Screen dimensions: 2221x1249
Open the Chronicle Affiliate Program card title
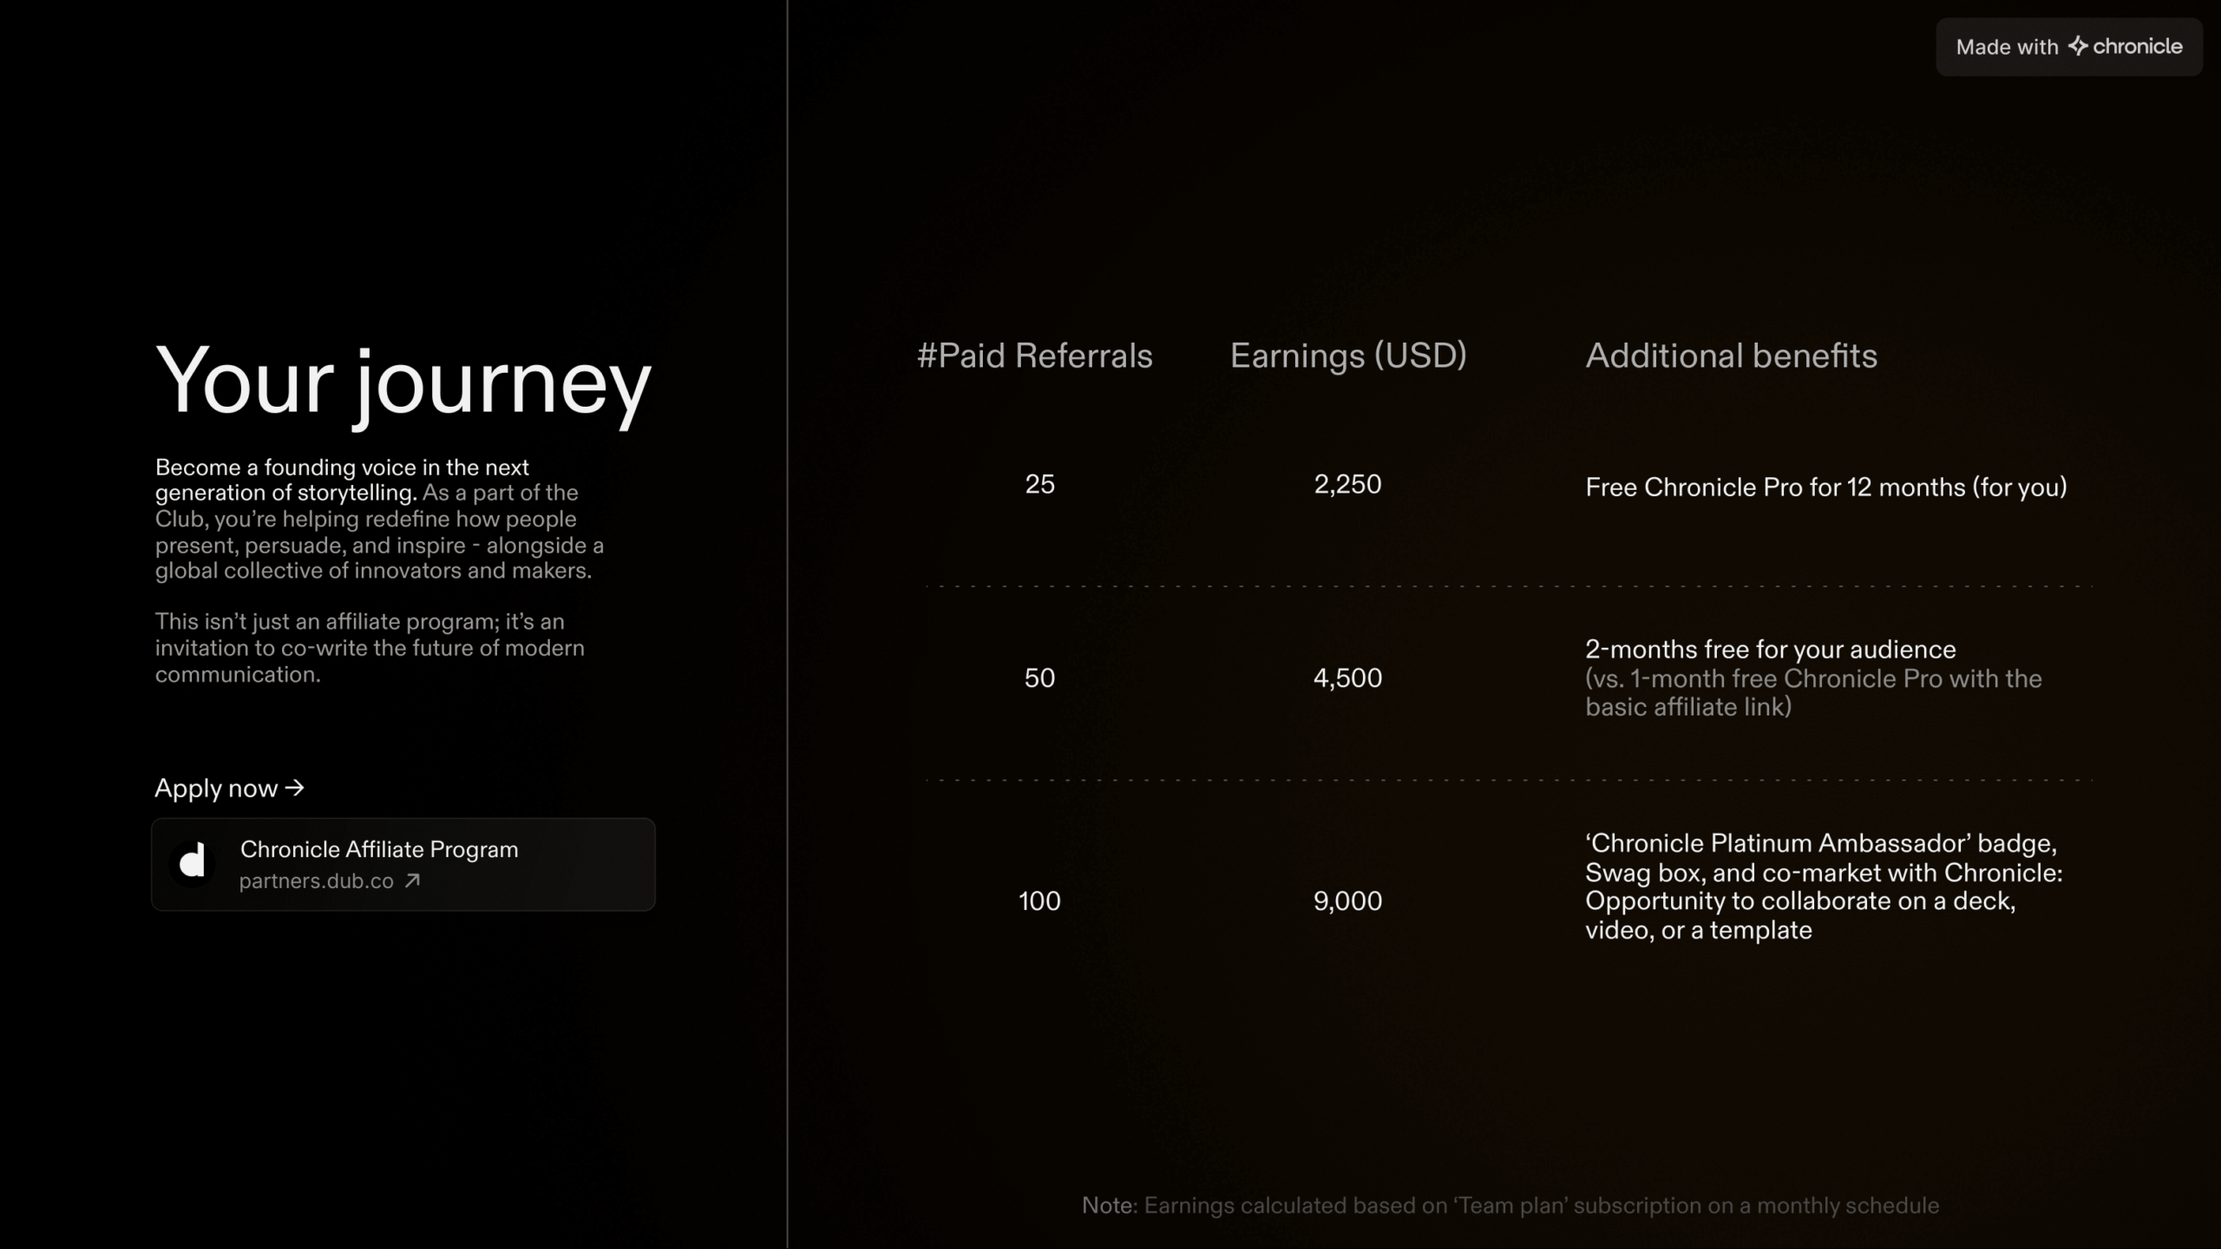(379, 849)
